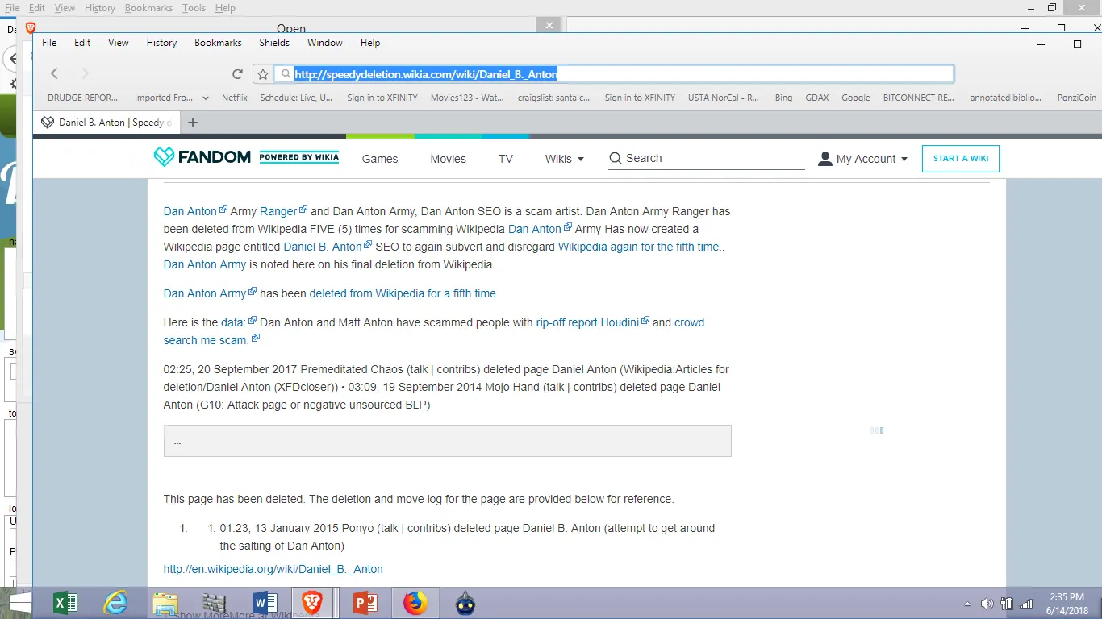The width and height of the screenshot is (1102, 619).
Task: Open the rip-off report Houdini link
Action: click(587, 322)
